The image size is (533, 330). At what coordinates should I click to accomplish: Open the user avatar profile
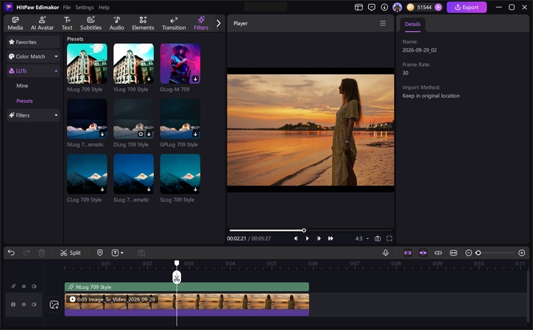pos(397,7)
